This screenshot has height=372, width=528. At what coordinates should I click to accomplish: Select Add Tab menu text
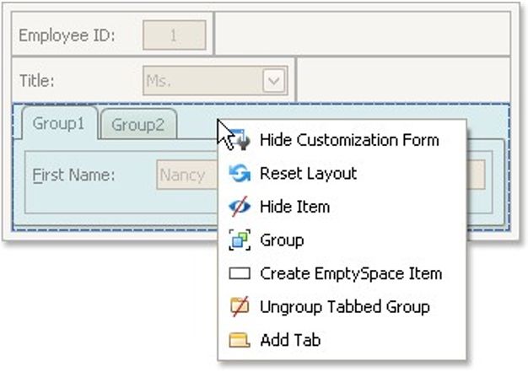(x=290, y=341)
